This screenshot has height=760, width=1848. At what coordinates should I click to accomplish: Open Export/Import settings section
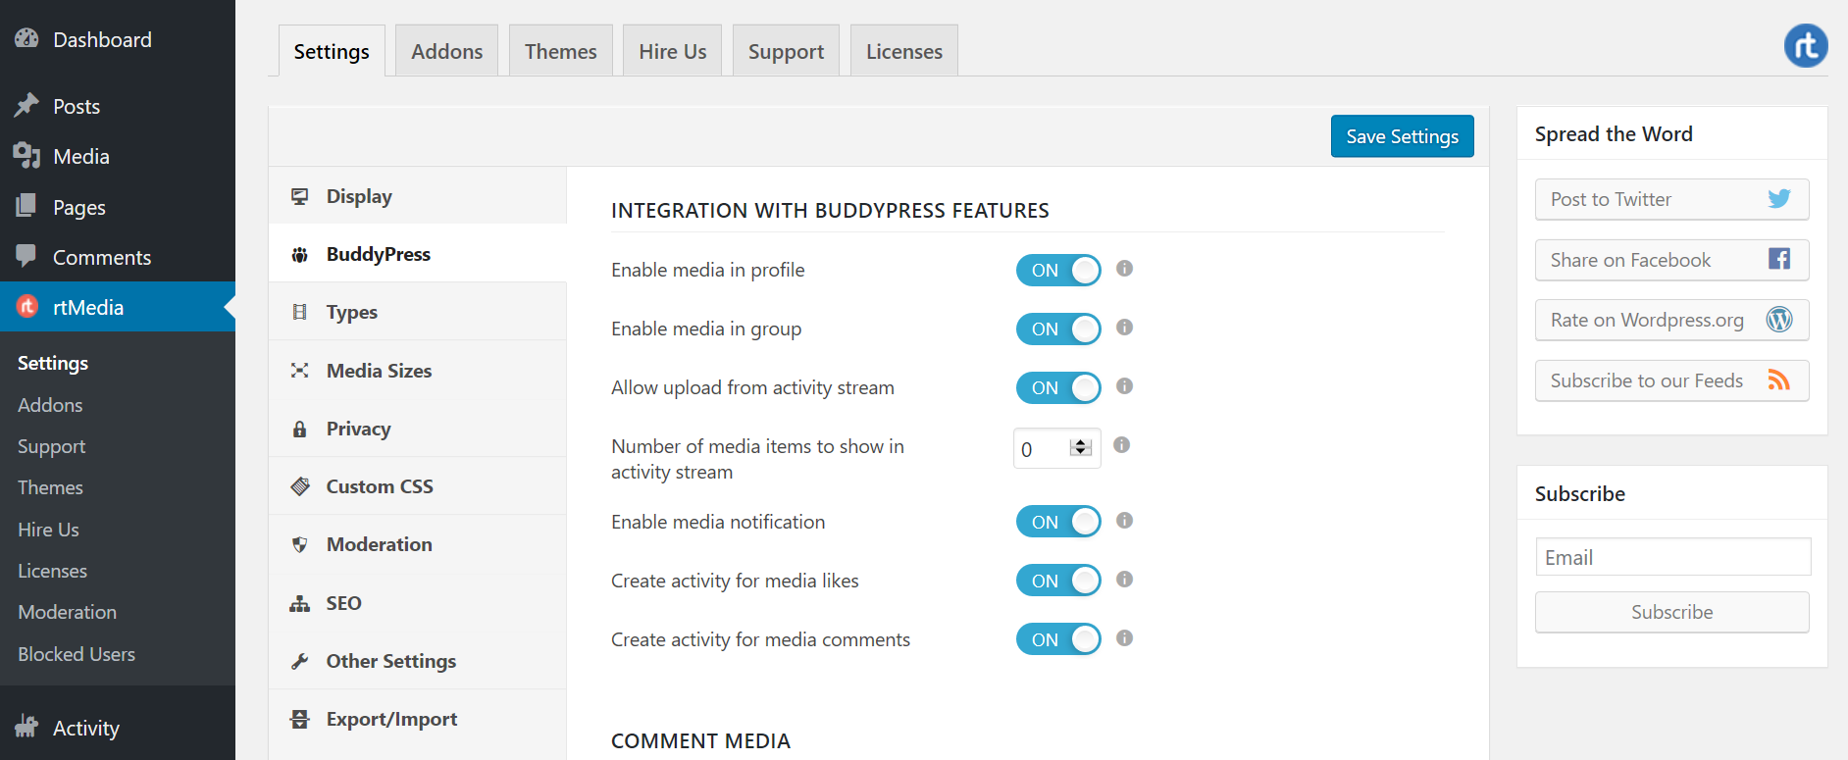coord(418,719)
